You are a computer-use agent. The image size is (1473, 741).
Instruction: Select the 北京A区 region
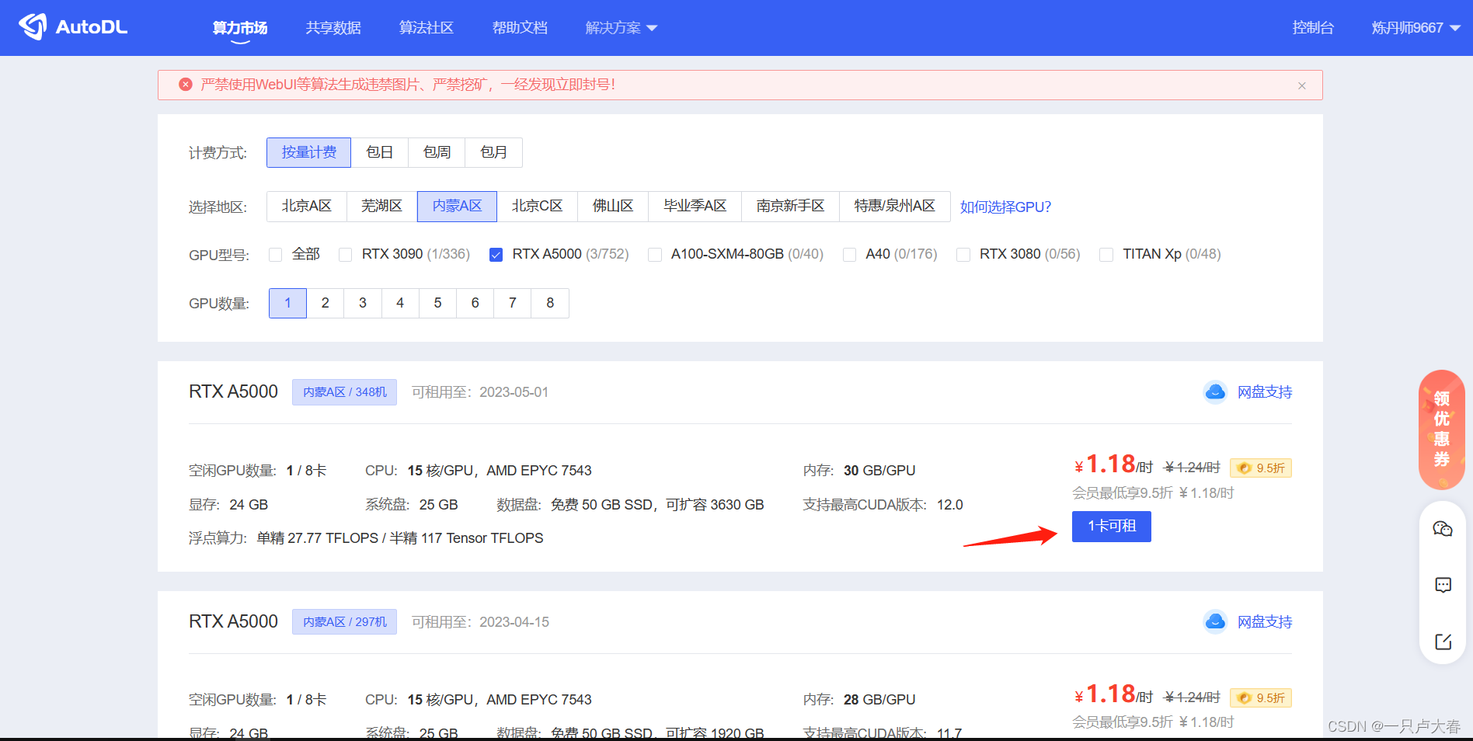(x=307, y=206)
